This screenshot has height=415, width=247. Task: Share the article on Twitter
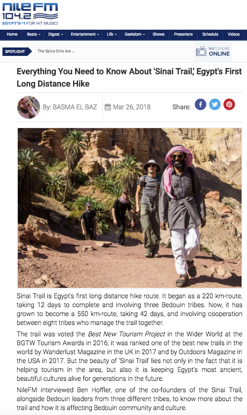click(x=215, y=104)
